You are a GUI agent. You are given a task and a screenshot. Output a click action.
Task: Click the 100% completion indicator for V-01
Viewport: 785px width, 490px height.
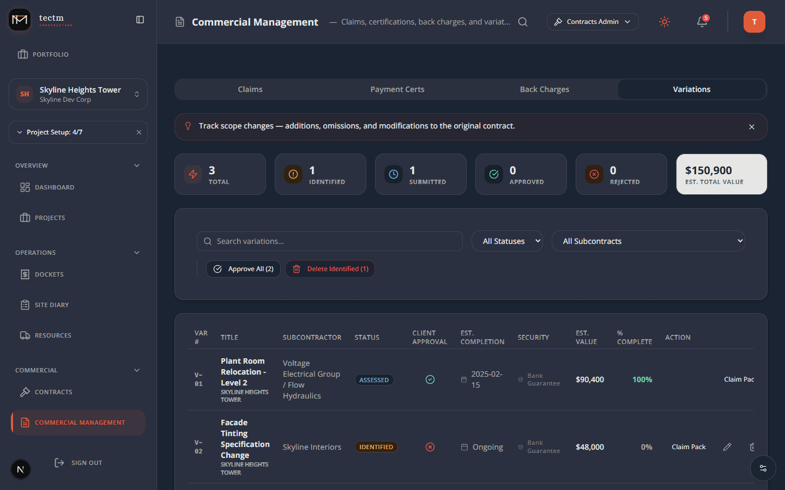[642, 379]
